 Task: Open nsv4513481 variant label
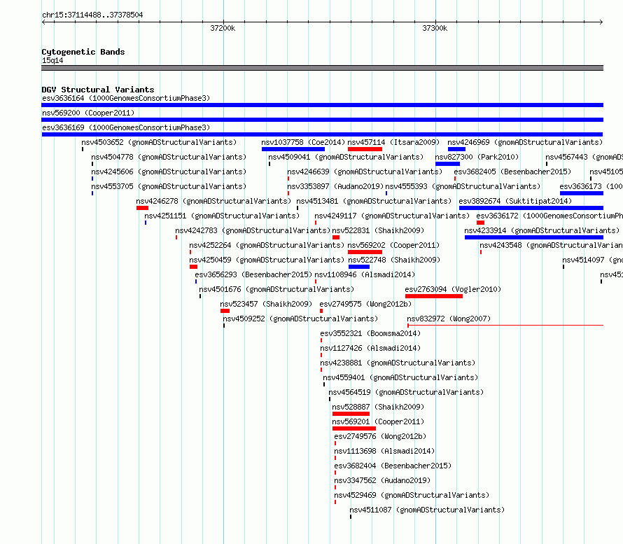coord(374,201)
